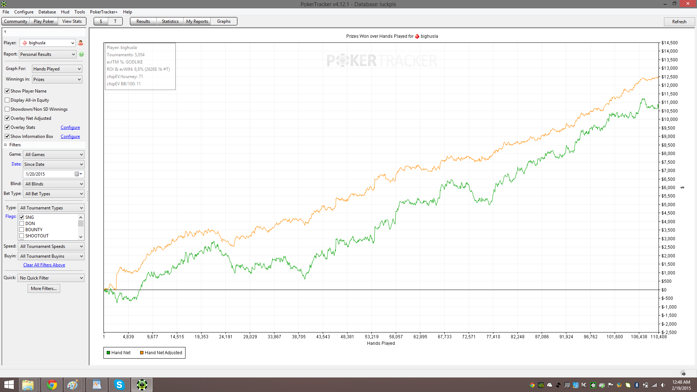Open the network signal tray icon
Viewport: 697px width, 392px height.
pos(654,385)
